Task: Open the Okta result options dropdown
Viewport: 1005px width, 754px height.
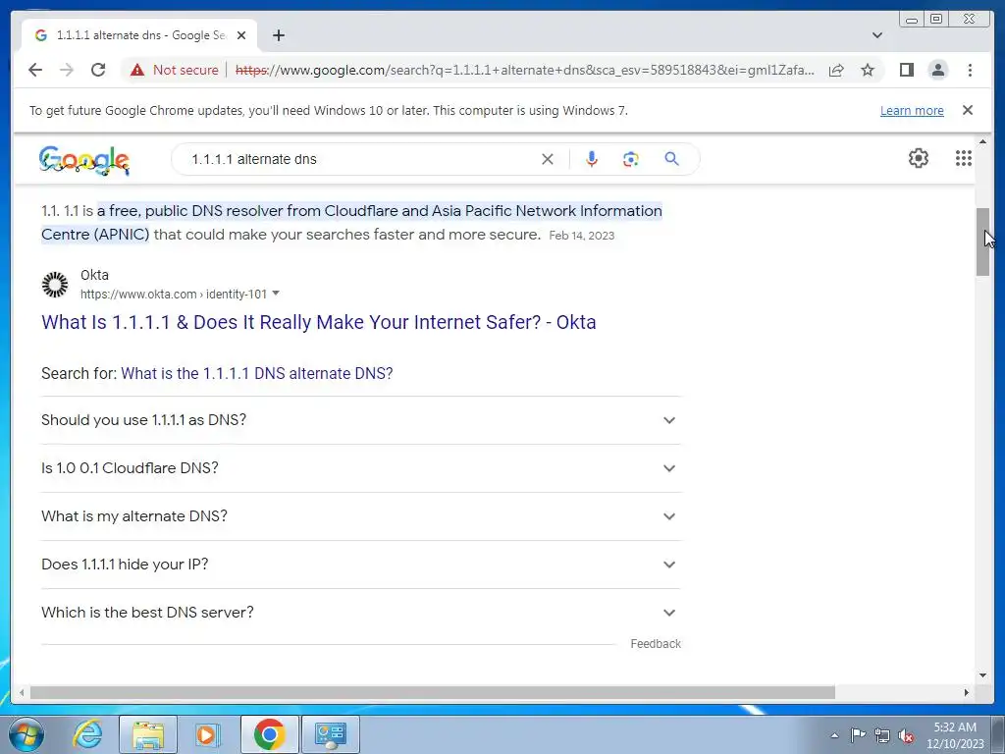Action: (276, 294)
